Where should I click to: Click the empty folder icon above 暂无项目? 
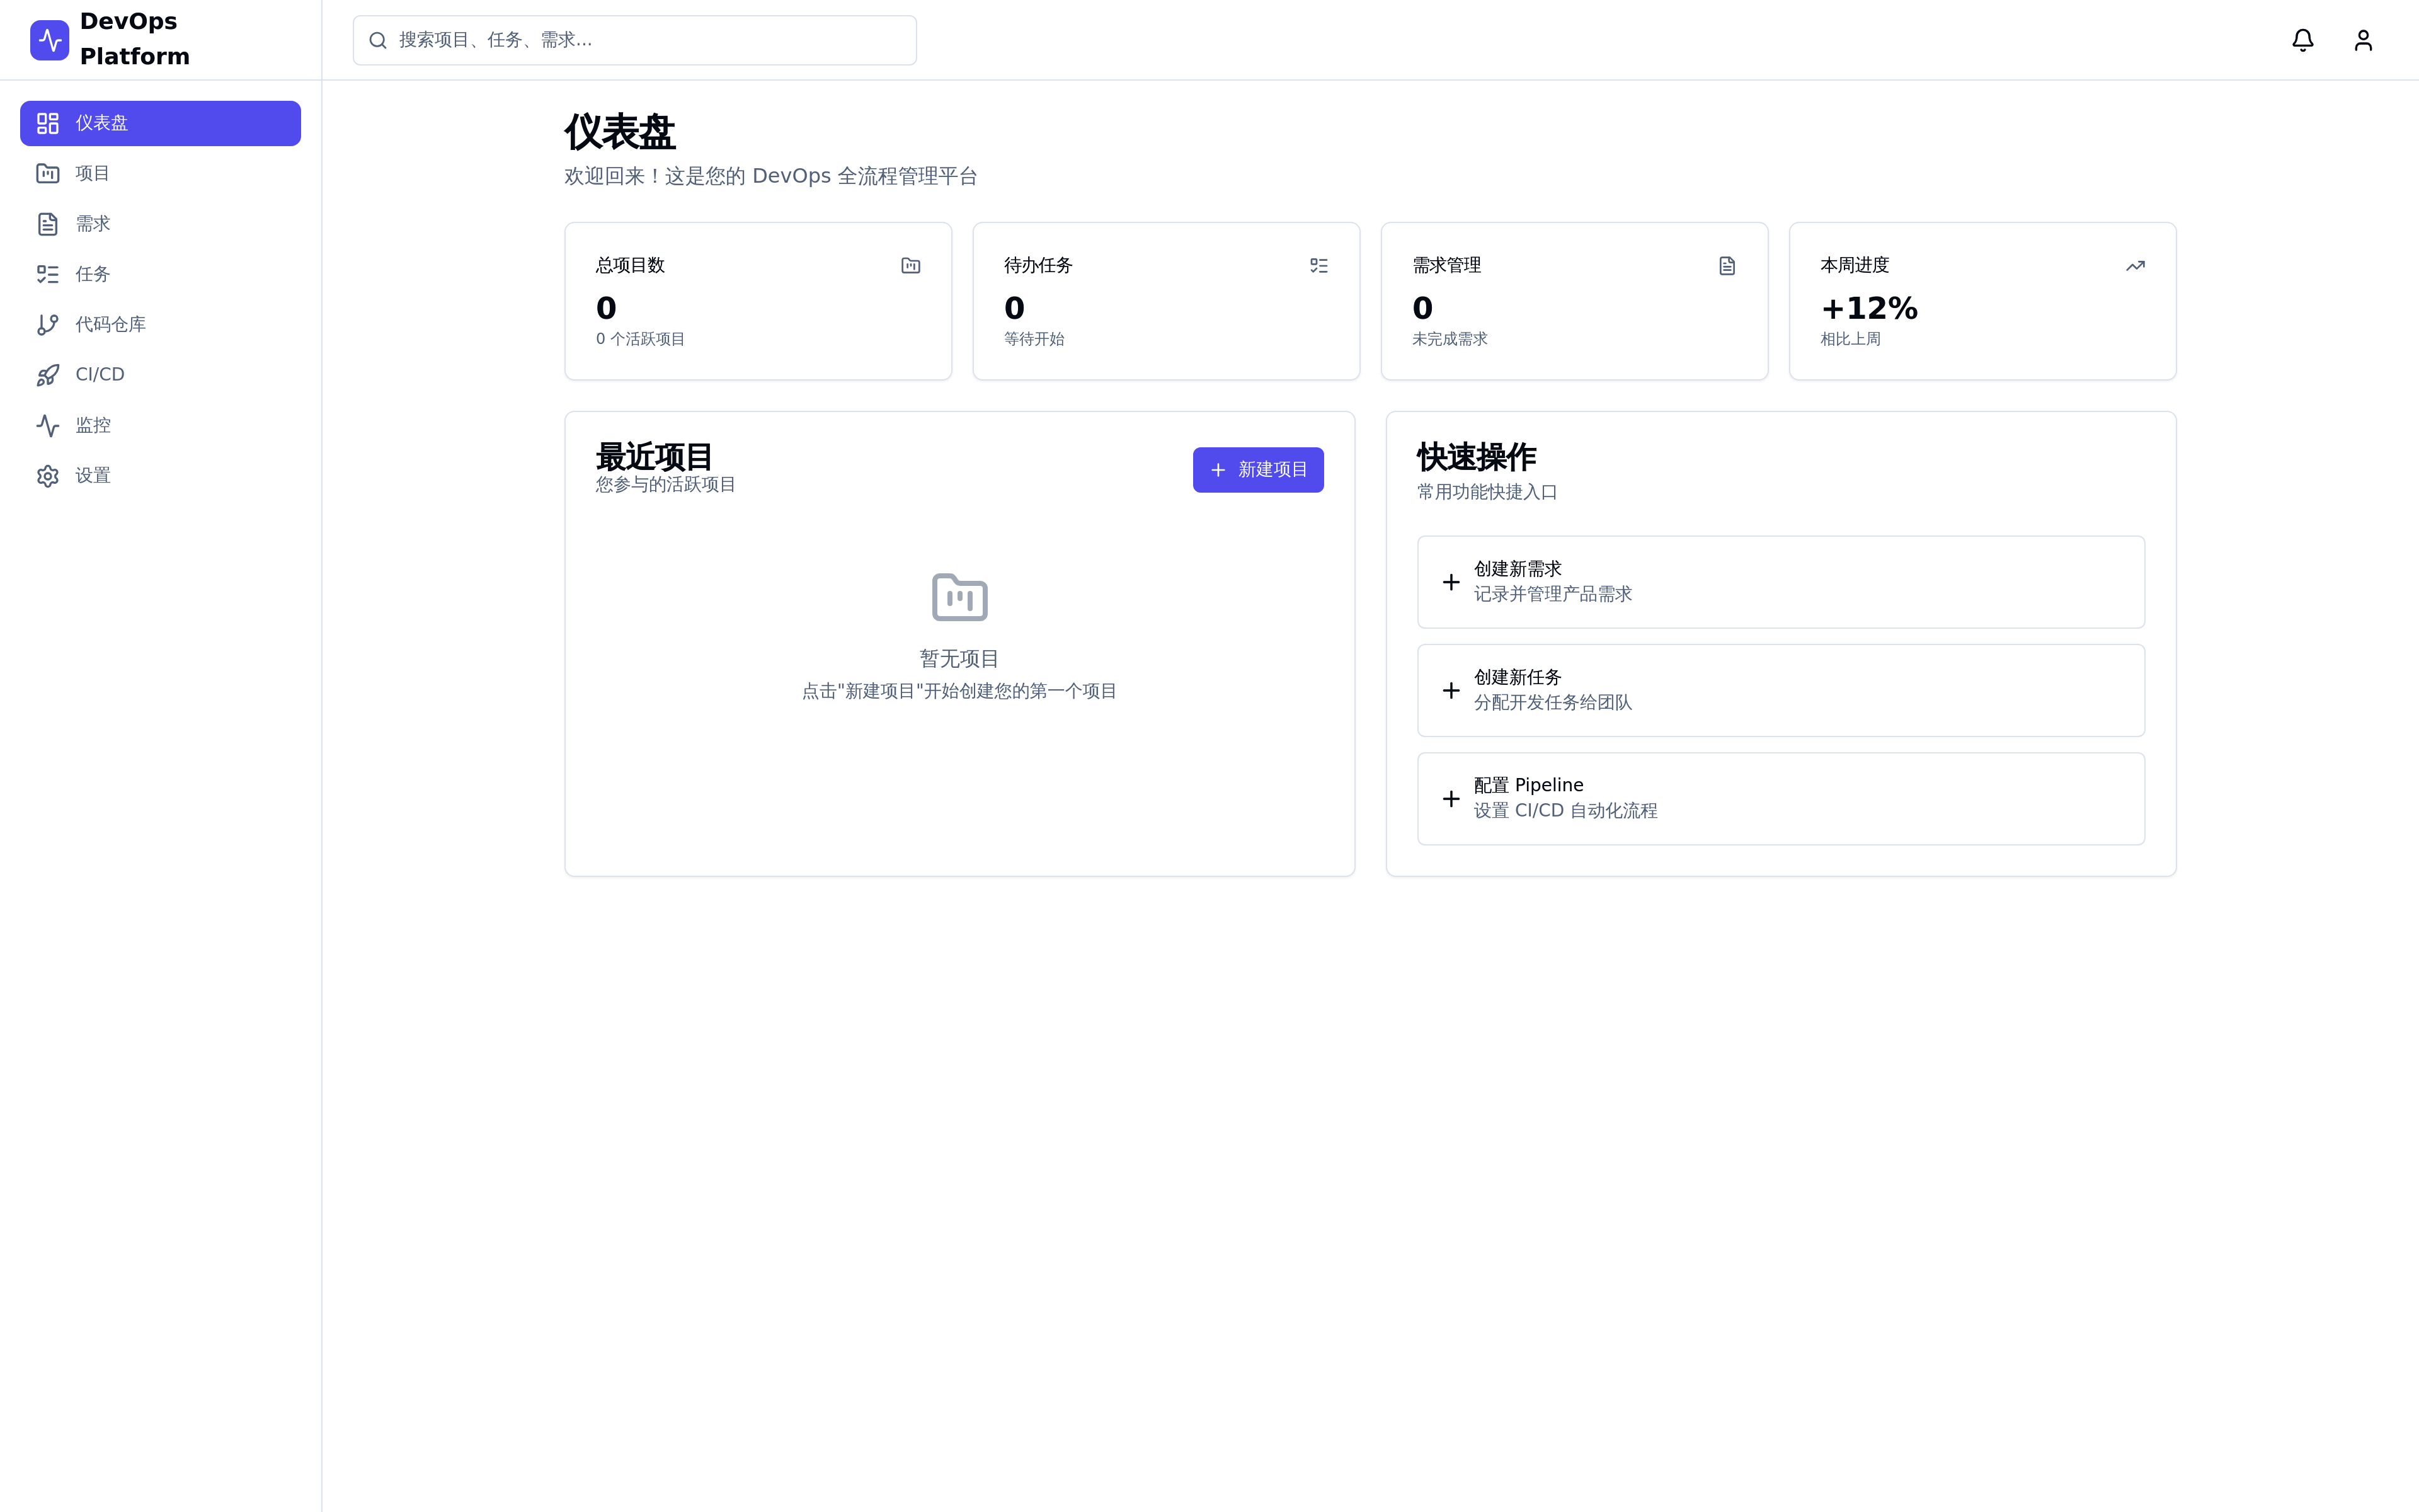[959, 597]
